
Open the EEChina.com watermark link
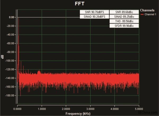tap(149, 113)
